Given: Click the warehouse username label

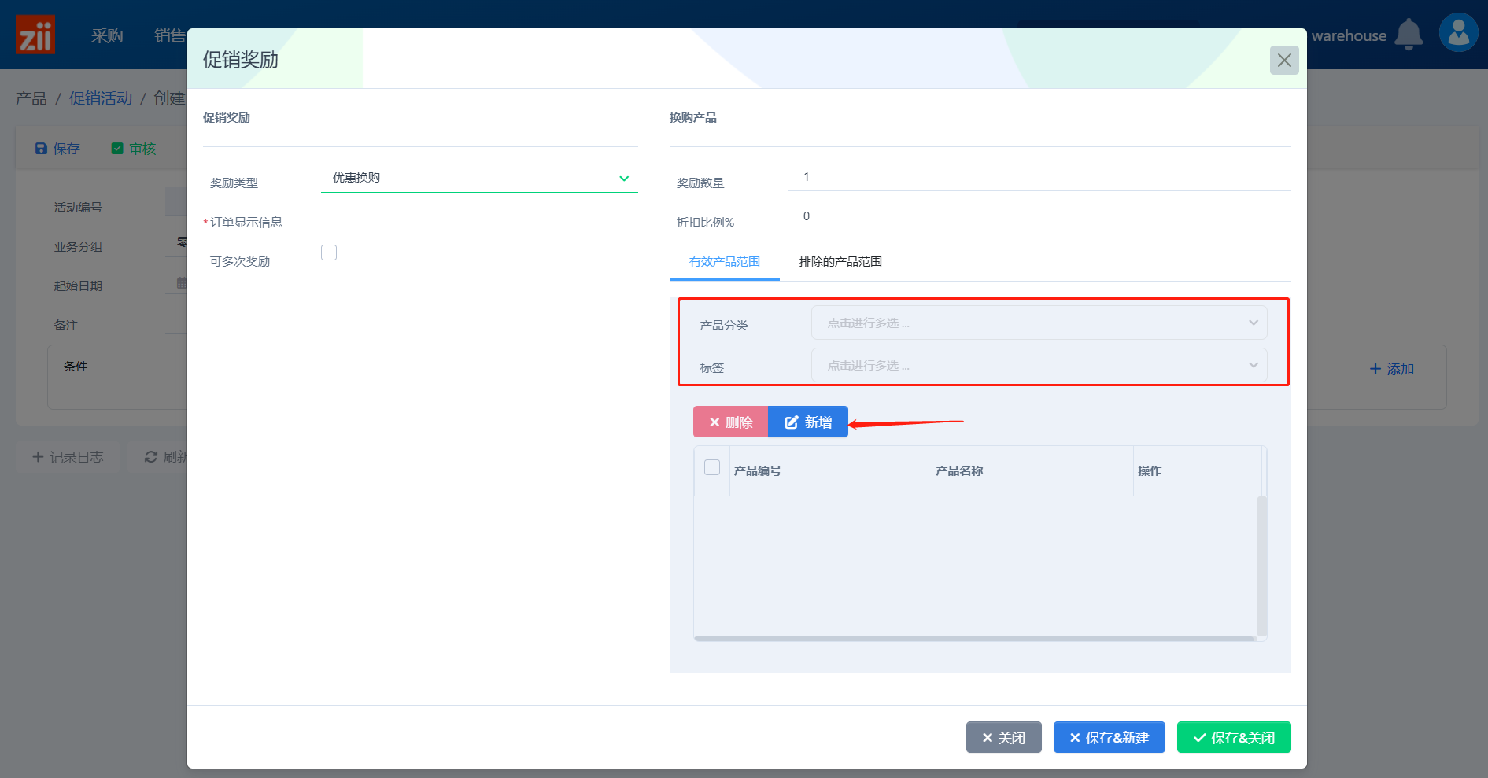Looking at the screenshot, I should [1349, 35].
